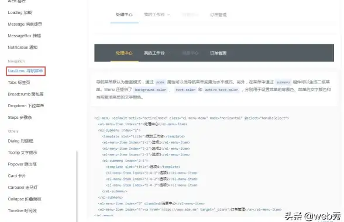Click the index="2-2" 选项2 code line
344x222 pixels.
146,149
